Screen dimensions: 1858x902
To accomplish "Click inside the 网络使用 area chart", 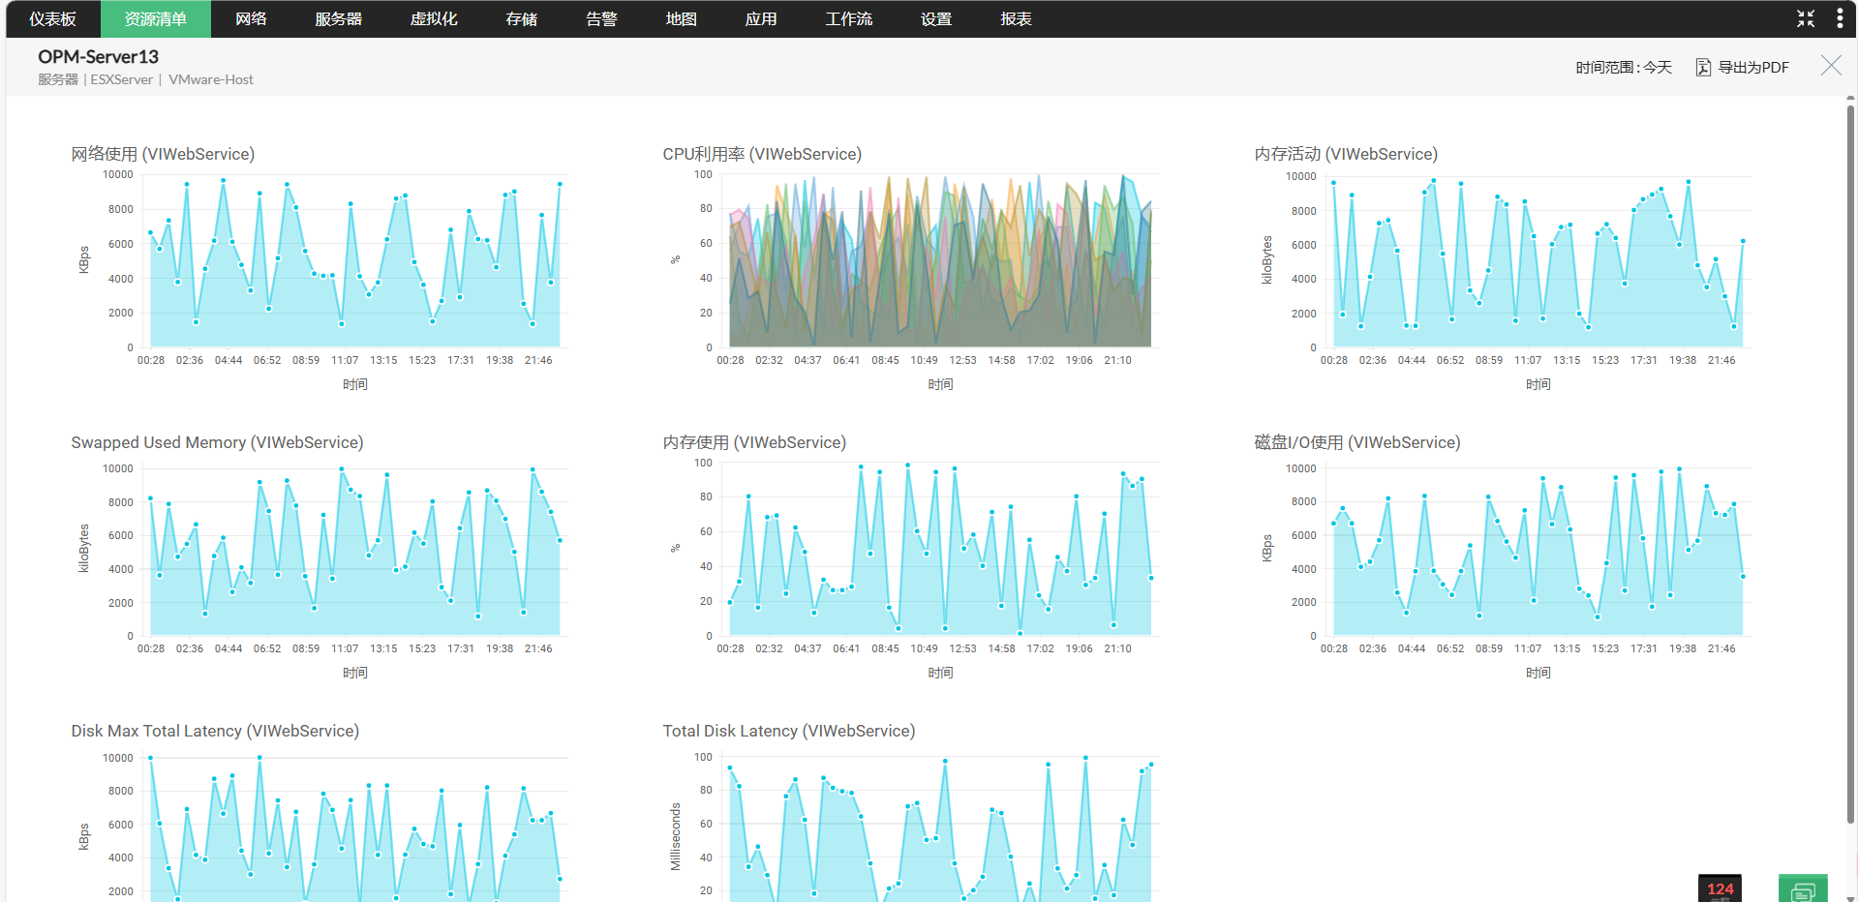I will pos(354,261).
